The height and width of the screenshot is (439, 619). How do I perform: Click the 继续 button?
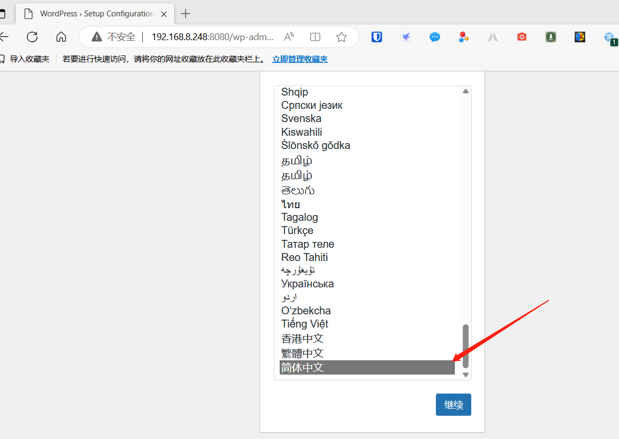[x=453, y=405]
